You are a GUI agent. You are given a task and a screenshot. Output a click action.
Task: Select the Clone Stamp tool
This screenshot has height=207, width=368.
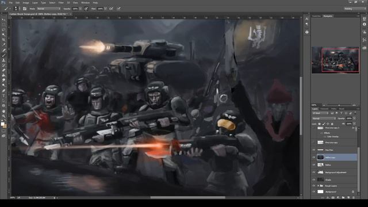tap(3, 60)
